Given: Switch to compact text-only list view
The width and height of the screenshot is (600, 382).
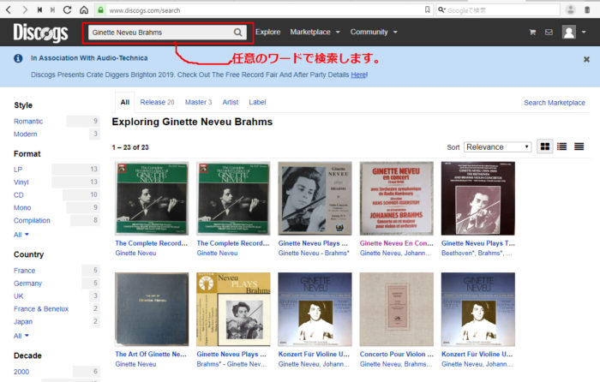Looking at the screenshot, I should (579, 146).
